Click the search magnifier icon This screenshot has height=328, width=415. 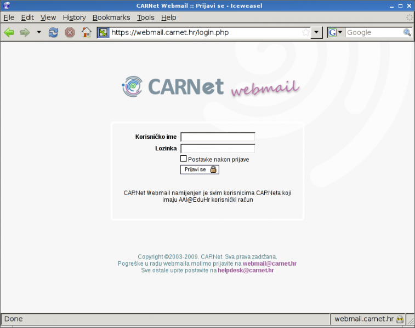[x=407, y=32]
